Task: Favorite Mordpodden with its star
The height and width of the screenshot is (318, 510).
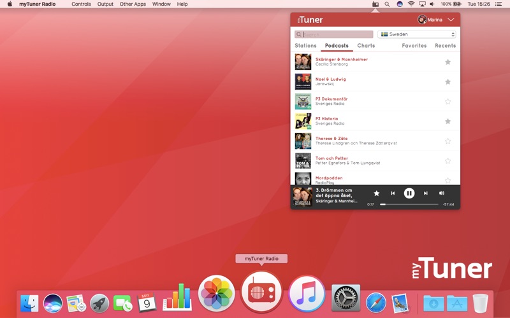Action: (x=448, y=181)
